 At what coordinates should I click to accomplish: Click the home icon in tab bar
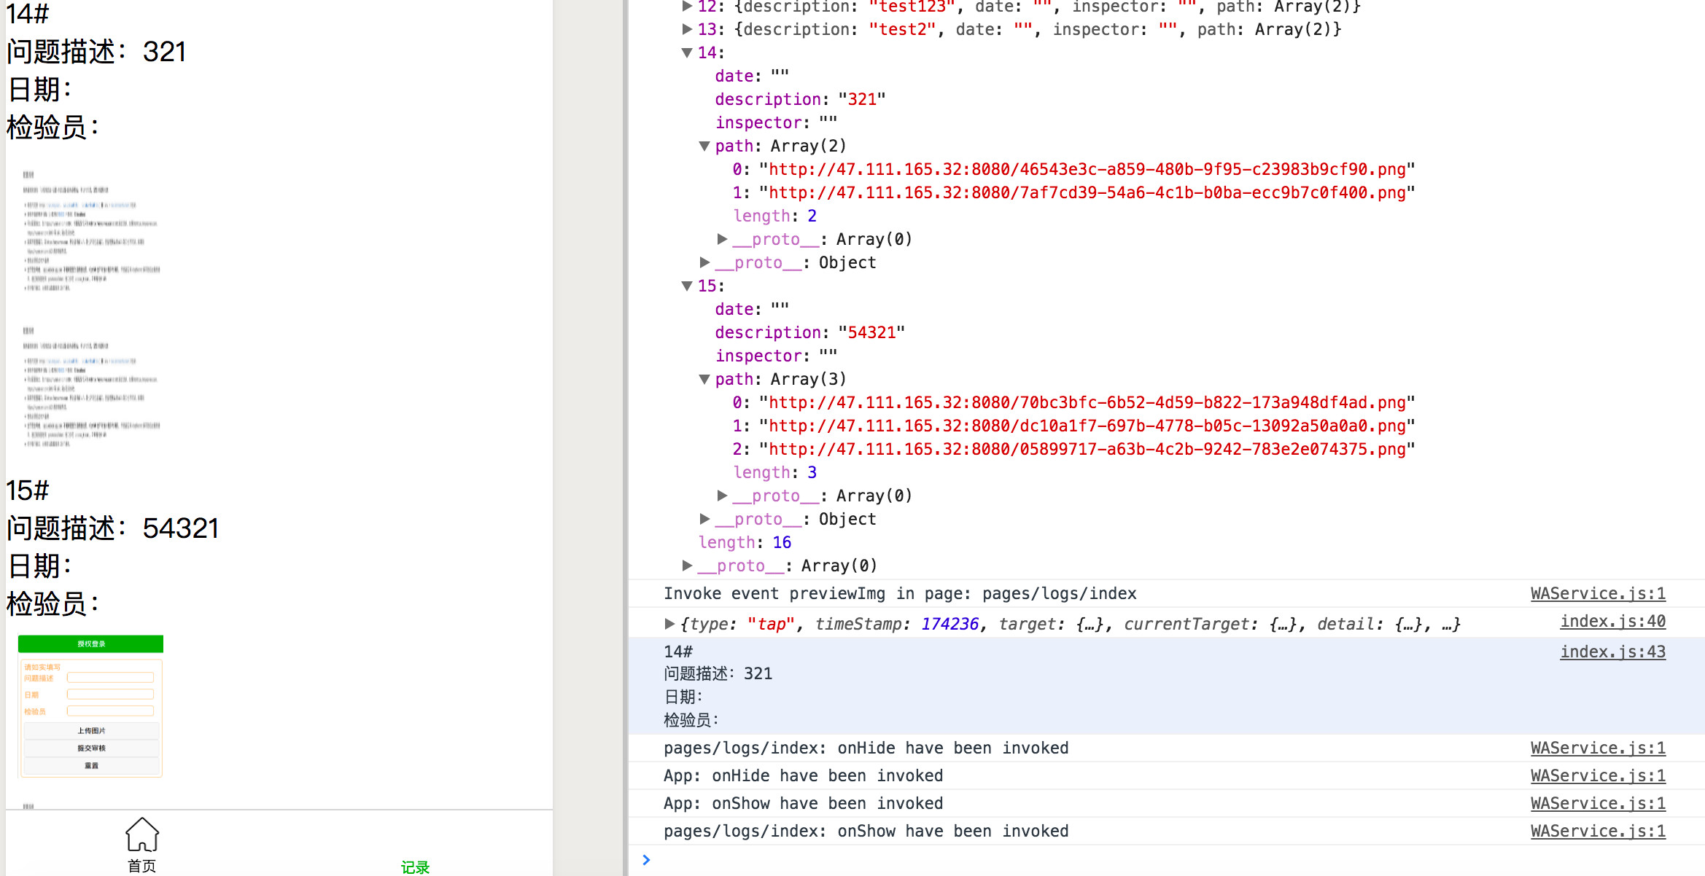coord(141,834)
